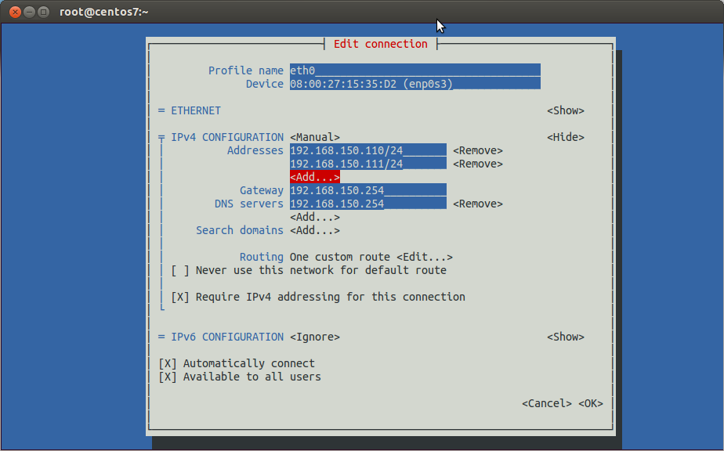Open the IPv6 Ignore method dropdown
The width and height of the screenshot is (724, 451).
pos(315,337)
